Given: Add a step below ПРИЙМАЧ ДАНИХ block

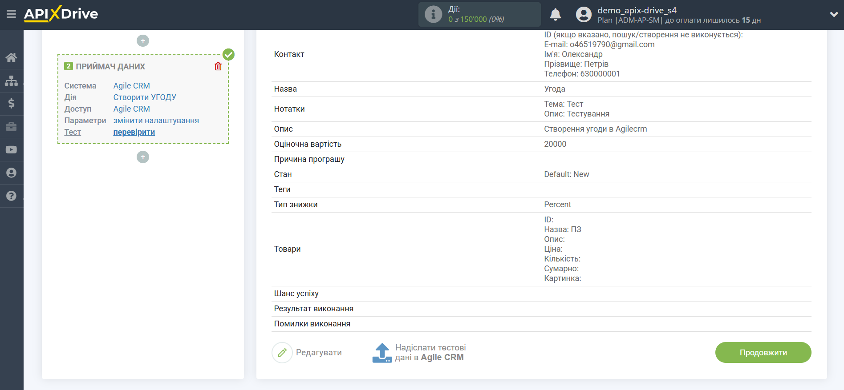Looking at the screenshot, I should (143, 157).
